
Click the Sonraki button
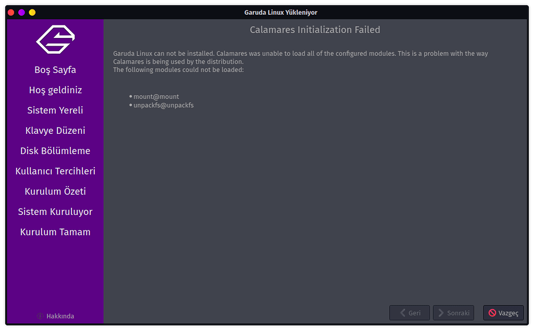pos(453,313)
